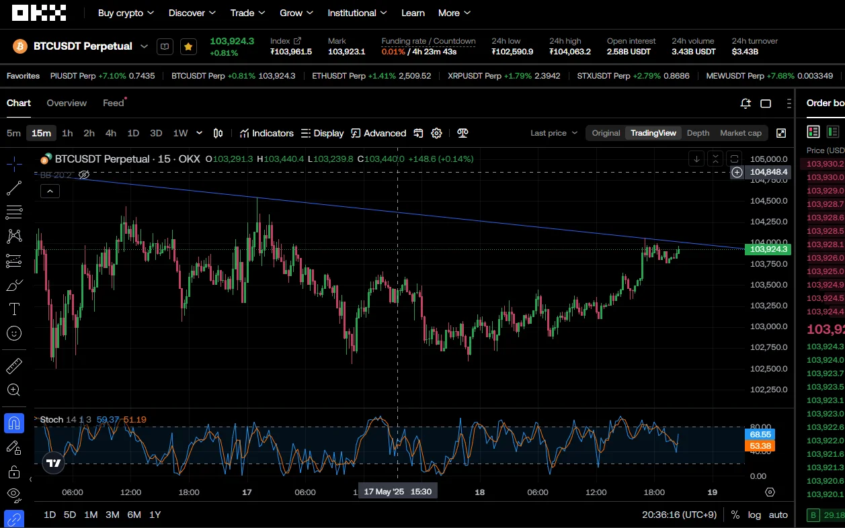Open the Indicators button
This screenshot has width=845, height=528.
click(x=267, y=133)
